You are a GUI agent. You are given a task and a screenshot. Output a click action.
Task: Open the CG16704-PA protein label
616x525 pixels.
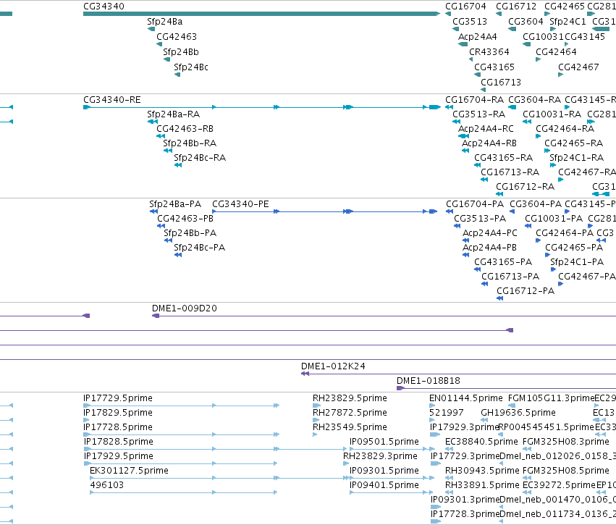(475, 204)
